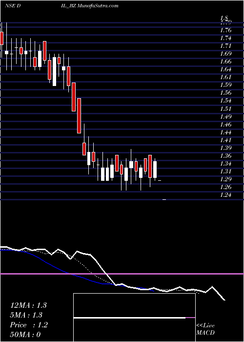Click the 1.56 price level label
The width and height of the screenshot is (244, 342).
tap(226, 93)
